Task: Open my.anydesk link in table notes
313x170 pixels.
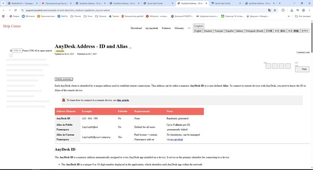Action: tap(177, 139)
